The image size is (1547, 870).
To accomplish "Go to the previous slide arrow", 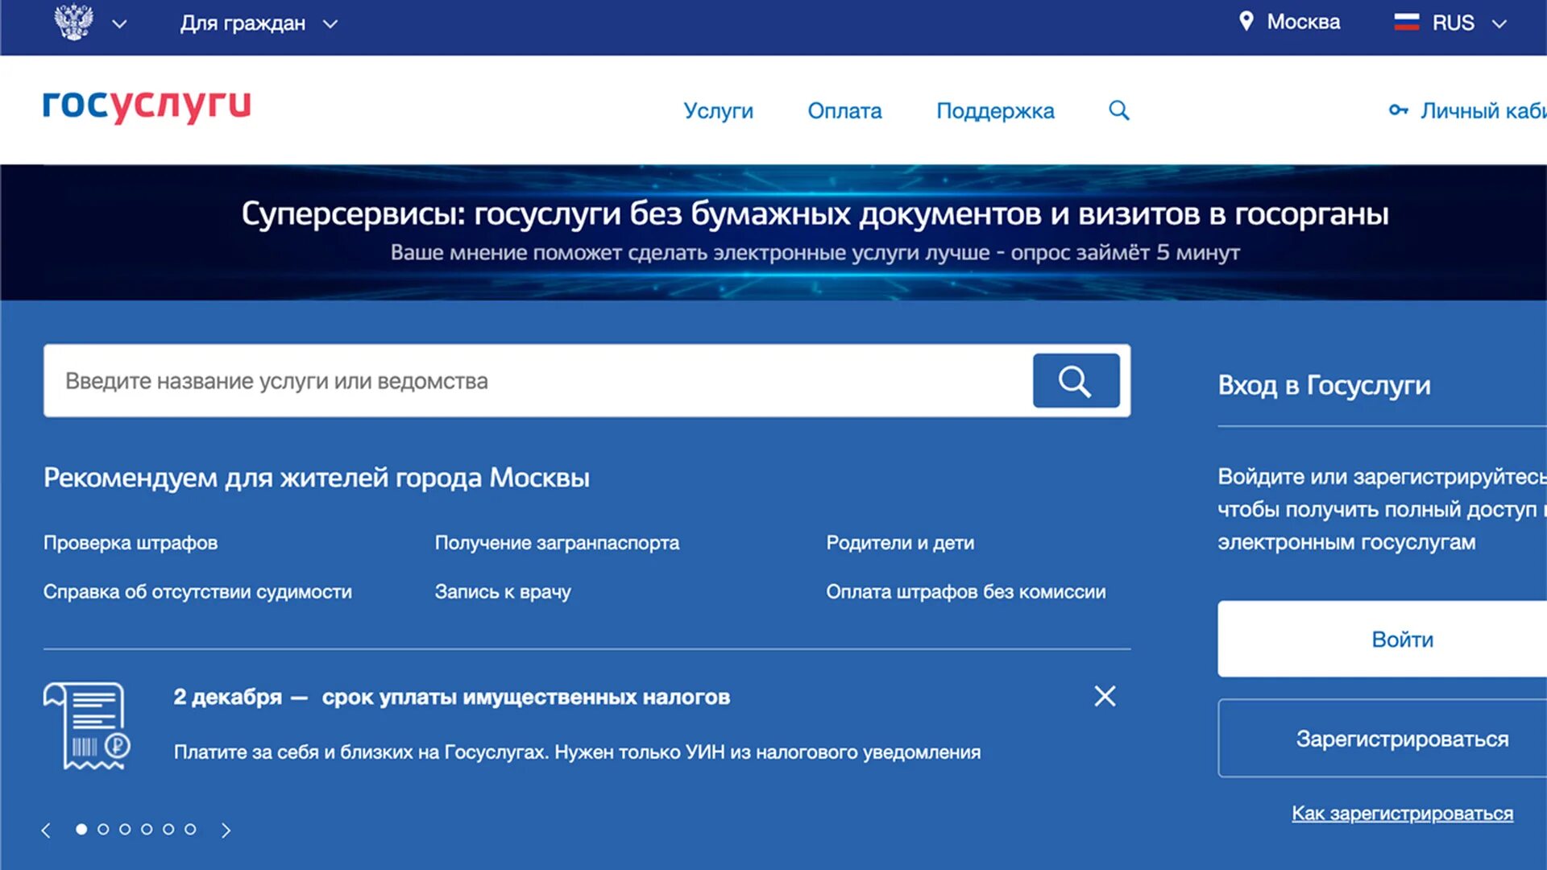I will (46, 830).
